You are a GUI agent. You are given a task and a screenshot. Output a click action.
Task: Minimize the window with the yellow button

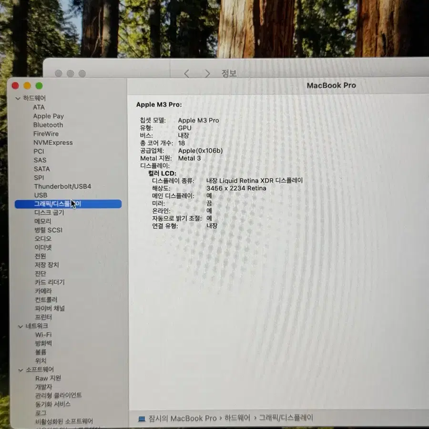click(x=27, y=86)
